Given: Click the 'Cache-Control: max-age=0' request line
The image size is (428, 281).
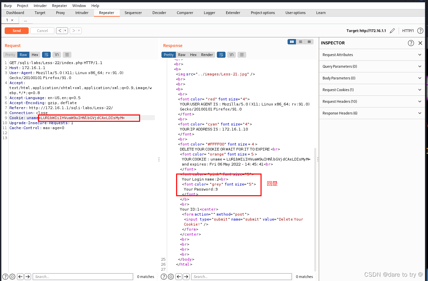Looking at the screenshot, I should [37, 128].
